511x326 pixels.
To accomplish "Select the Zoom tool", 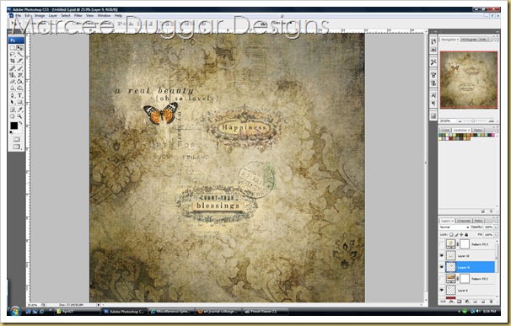I will [x=20, y=116].
